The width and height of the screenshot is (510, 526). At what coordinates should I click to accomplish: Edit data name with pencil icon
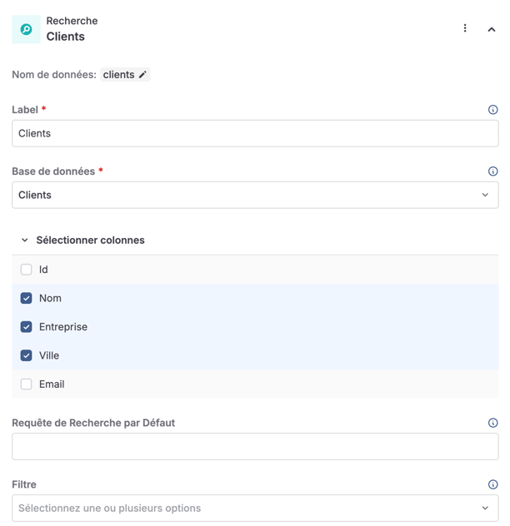point(143,75)
